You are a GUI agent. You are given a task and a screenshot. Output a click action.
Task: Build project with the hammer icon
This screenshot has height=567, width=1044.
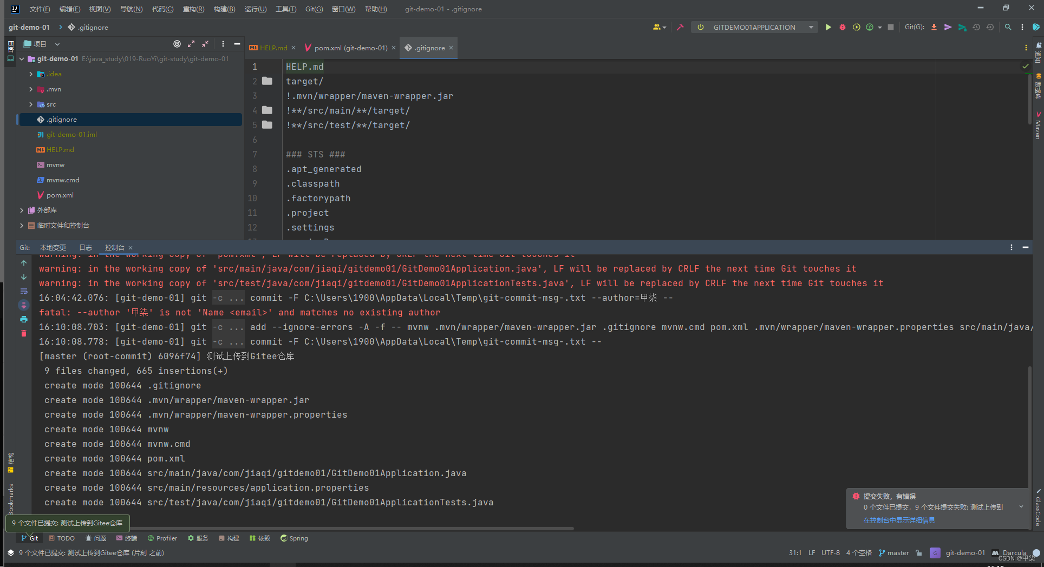[x=680, y=27]
